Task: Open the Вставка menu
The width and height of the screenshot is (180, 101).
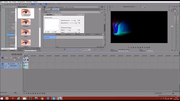Action: [x=14, y=2]
